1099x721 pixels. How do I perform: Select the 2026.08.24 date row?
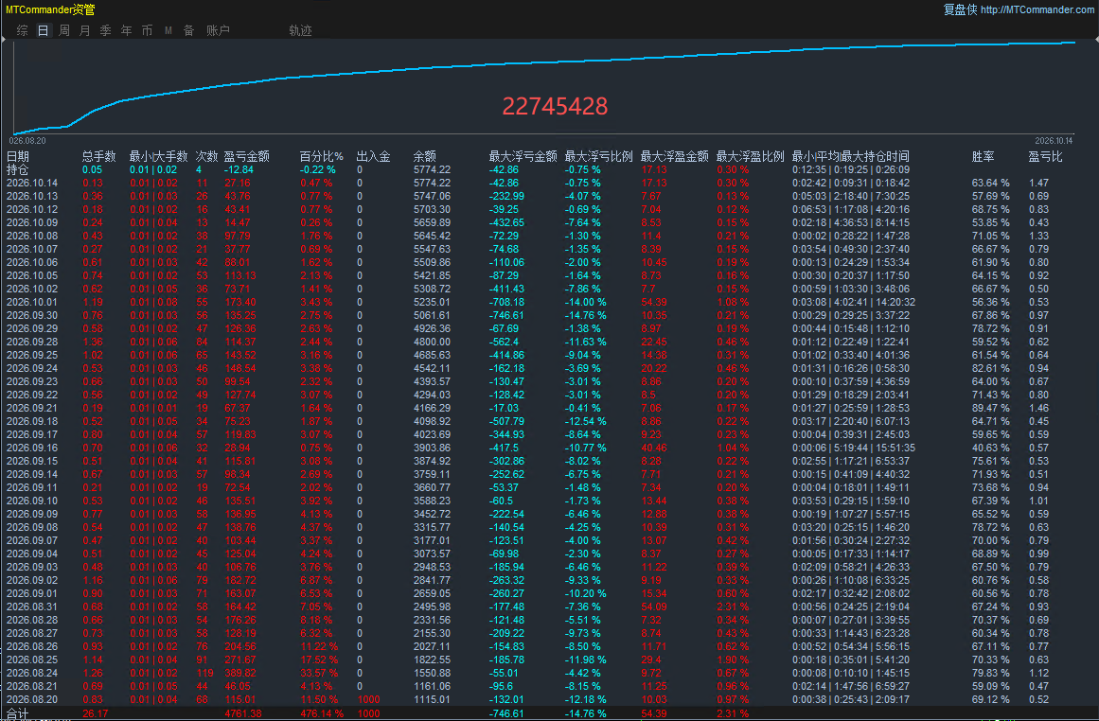coord(32,674)
